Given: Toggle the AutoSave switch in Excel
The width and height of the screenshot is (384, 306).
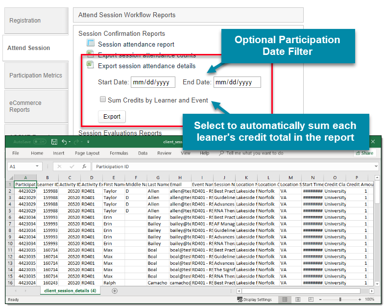Looking at the screenshot, I should point(40,142).
